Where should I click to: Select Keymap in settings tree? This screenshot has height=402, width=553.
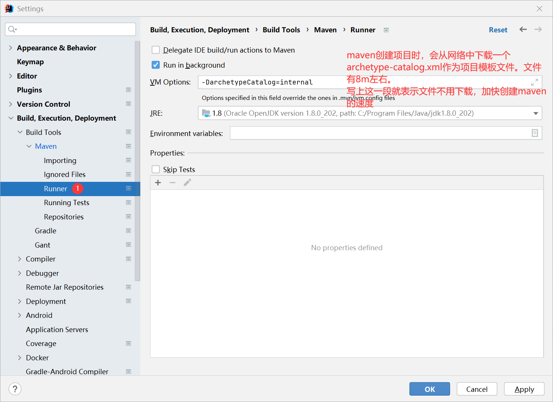point(30,62)
